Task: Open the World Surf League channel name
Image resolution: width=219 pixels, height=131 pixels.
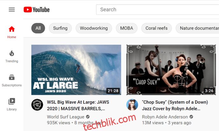Action: pyautogui.click(x=66, y=117)
